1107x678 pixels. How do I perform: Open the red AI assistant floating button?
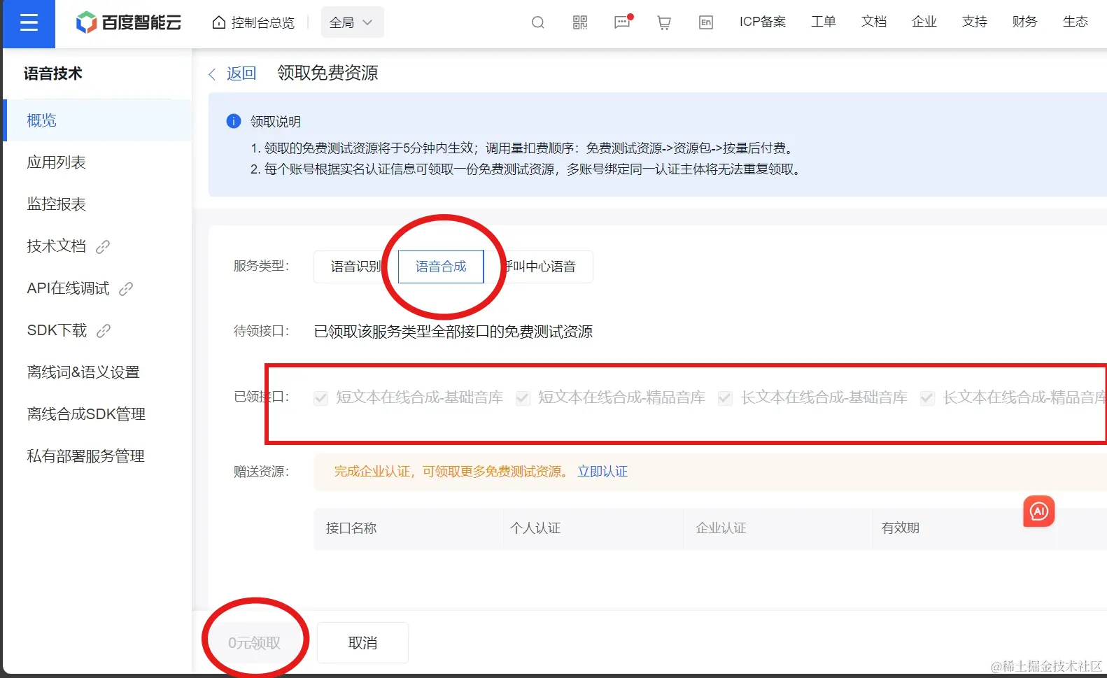1039,511
